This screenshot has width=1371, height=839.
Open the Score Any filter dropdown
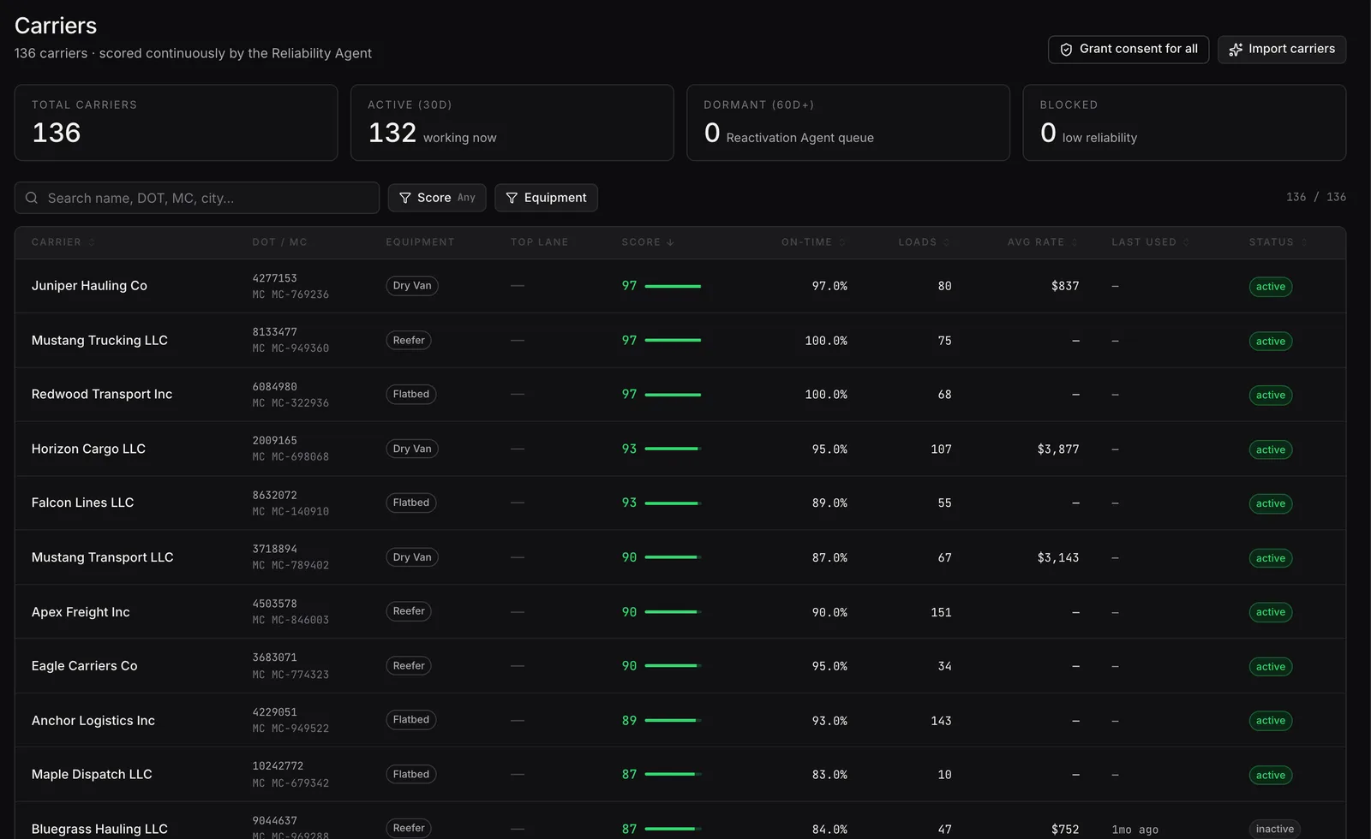tap(437, 198)
